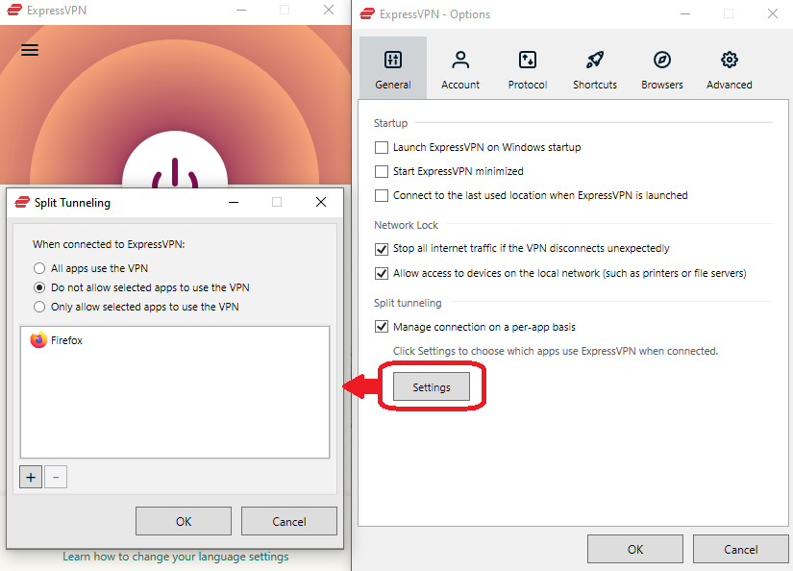Enable Launch ExpressVPN on Windows startup
Viewport: 793px width, 571px height.
tap(382, 147)
